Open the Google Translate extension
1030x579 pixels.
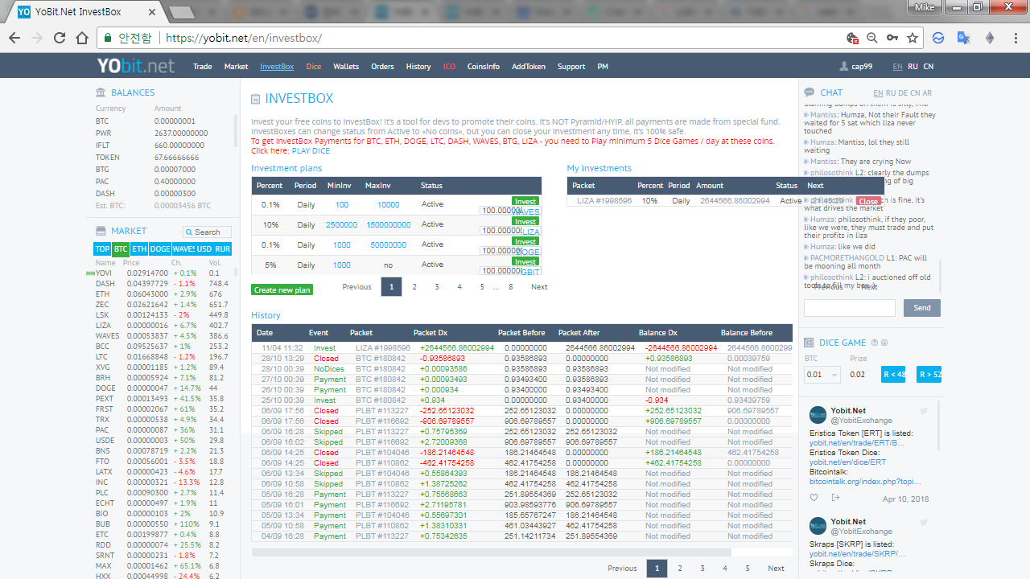[x=963, y=38]
